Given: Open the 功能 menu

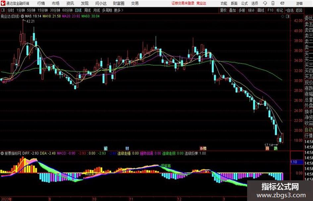Looking at the screenshot, I should click(224, 3).
